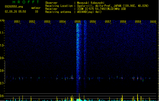
Task: Click the 'Receiving Location' label
Action: point(59,6)
